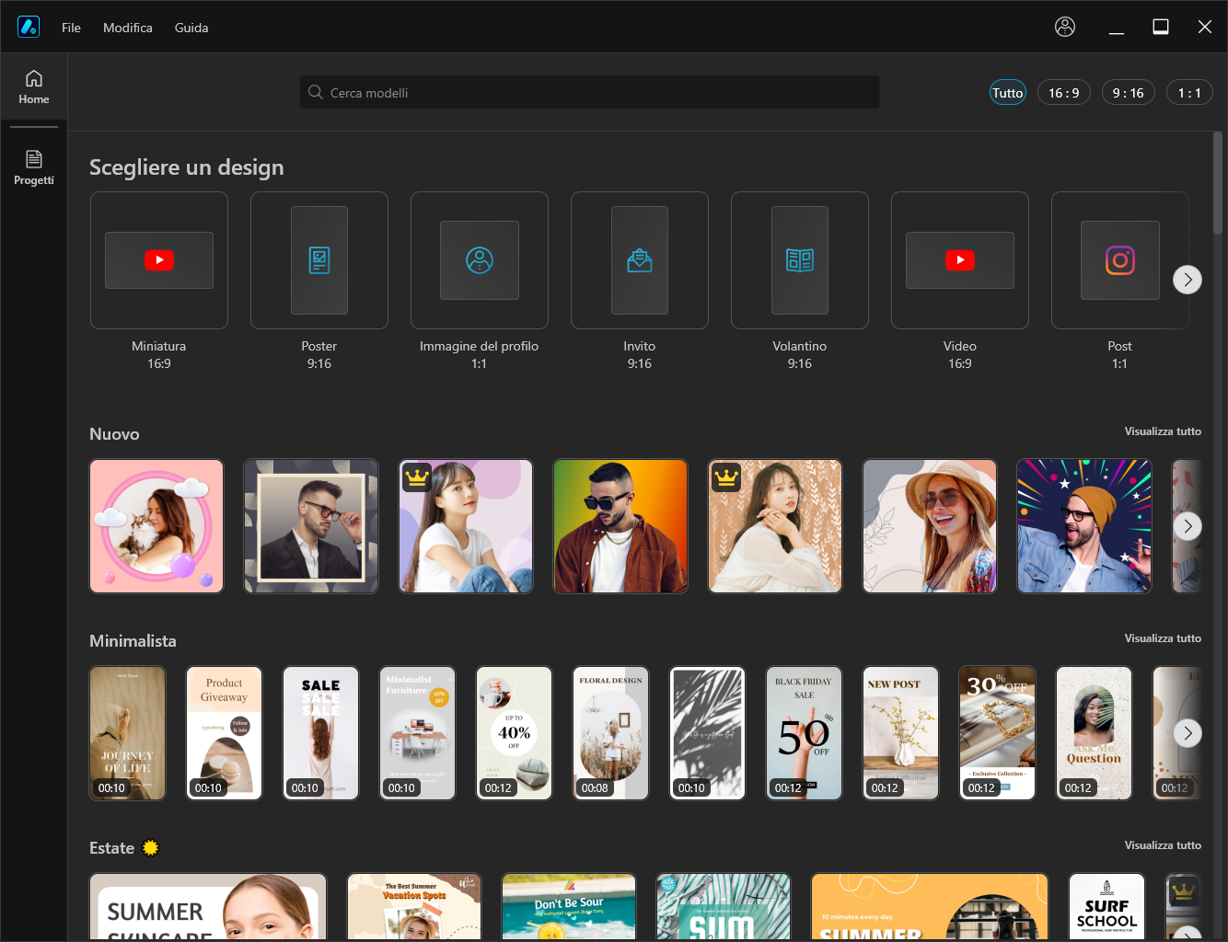This screenshot has height=942, width=1228.
Task: Open the Product Giveaway template
Action: coord(225,733)
